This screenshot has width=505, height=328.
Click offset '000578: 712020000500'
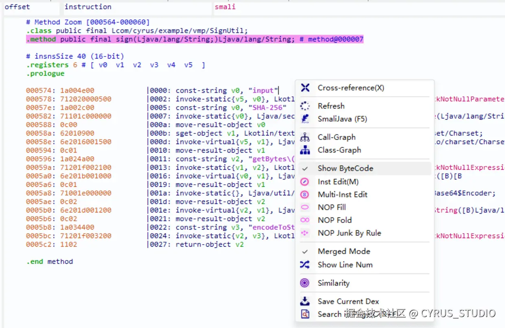coord(68,99)
